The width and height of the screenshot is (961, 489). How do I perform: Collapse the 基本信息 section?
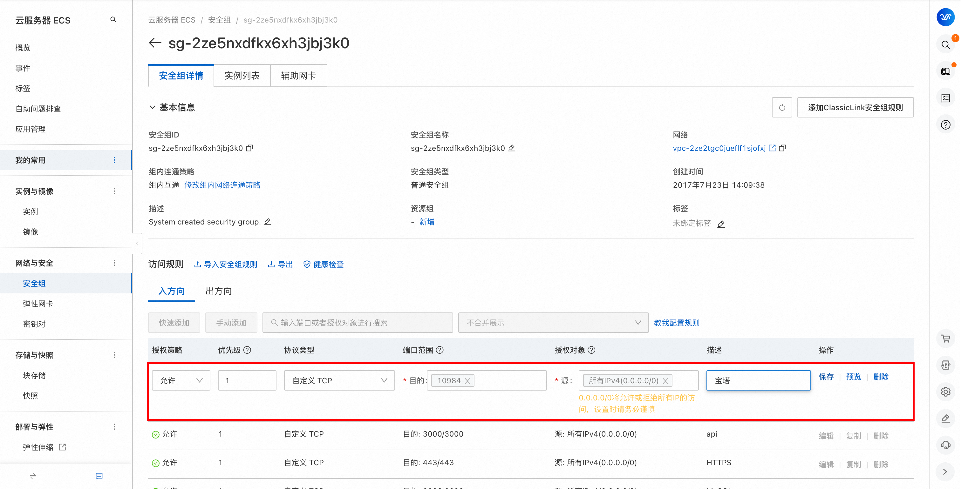click(x=152, y=107)
